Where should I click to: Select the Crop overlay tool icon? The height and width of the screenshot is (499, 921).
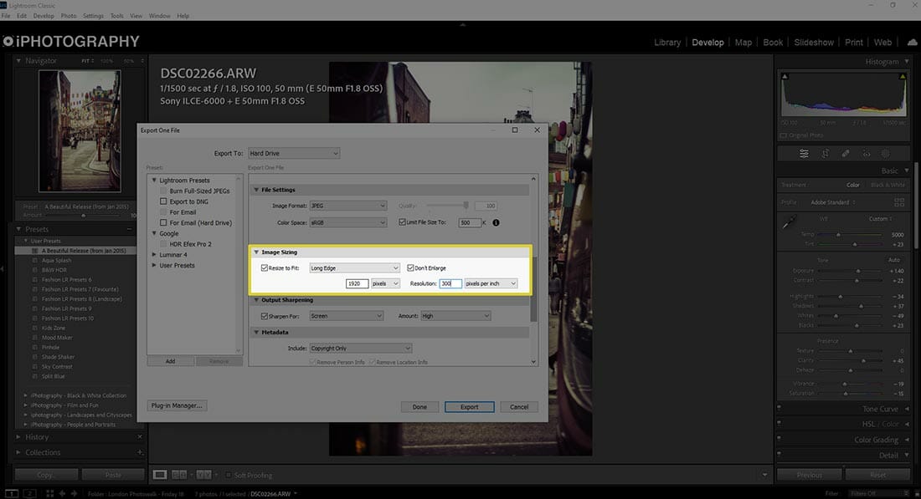click(x=826, y=154)
